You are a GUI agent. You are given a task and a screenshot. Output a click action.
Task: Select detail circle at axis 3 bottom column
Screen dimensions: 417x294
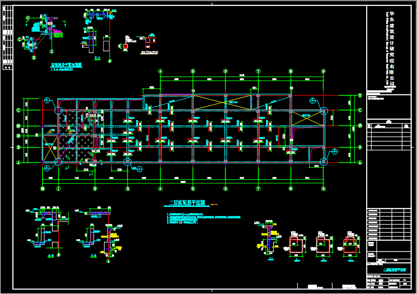pyautogui.click(x=128, y=161)
